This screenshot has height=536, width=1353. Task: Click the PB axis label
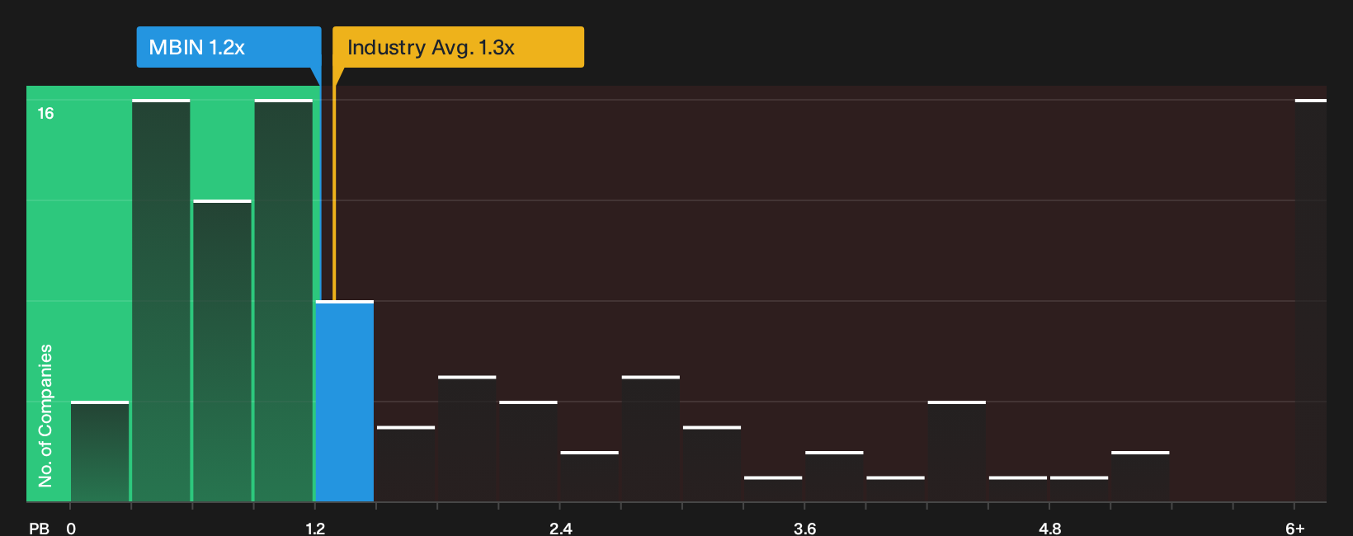click(x=39, y=529)
